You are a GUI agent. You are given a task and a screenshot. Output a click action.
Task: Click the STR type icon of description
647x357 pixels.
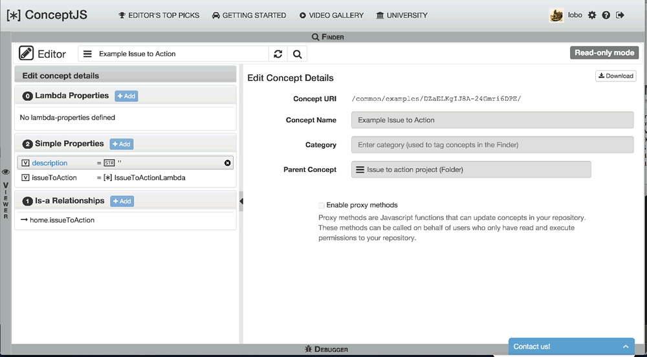pyautogui.click(x=109, y=163)
